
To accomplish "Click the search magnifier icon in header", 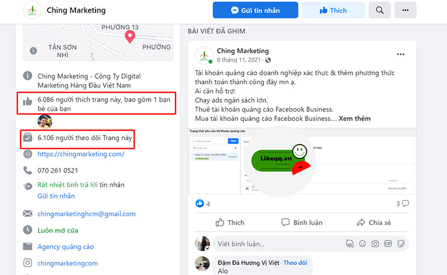I will (380, 10).
